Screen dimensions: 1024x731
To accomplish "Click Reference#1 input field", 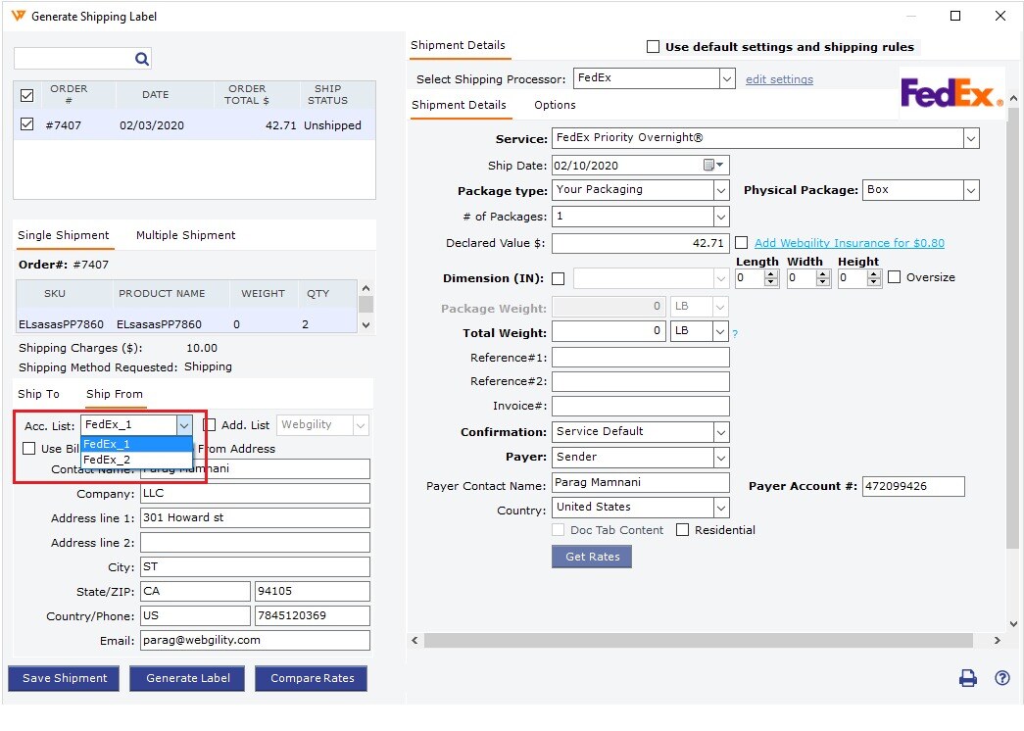I will (x=641, y=358).
